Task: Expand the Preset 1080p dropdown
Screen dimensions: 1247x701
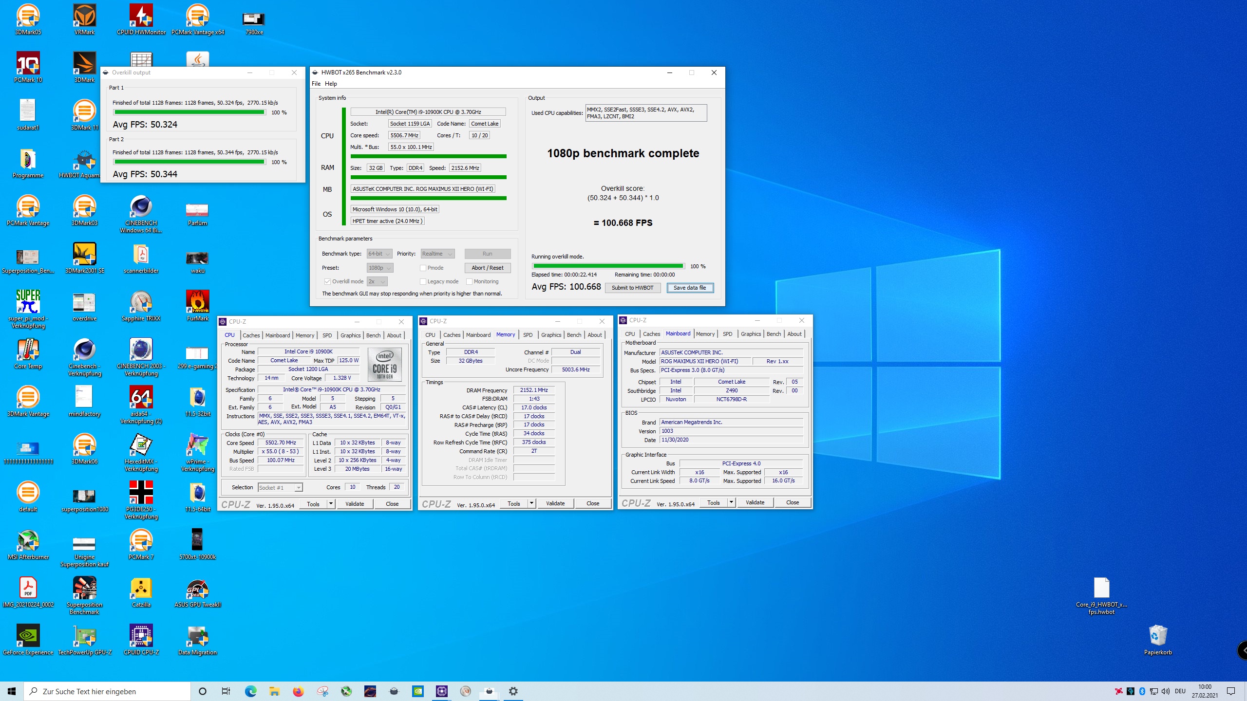Action: click(380, 268)
